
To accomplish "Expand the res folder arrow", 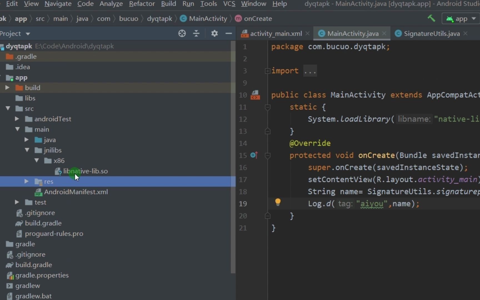I will (x=26, y=181).
